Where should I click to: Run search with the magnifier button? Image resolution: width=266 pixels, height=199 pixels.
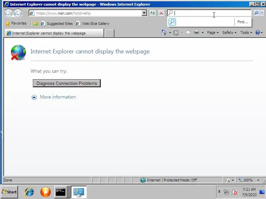click(x=256, y=13)
